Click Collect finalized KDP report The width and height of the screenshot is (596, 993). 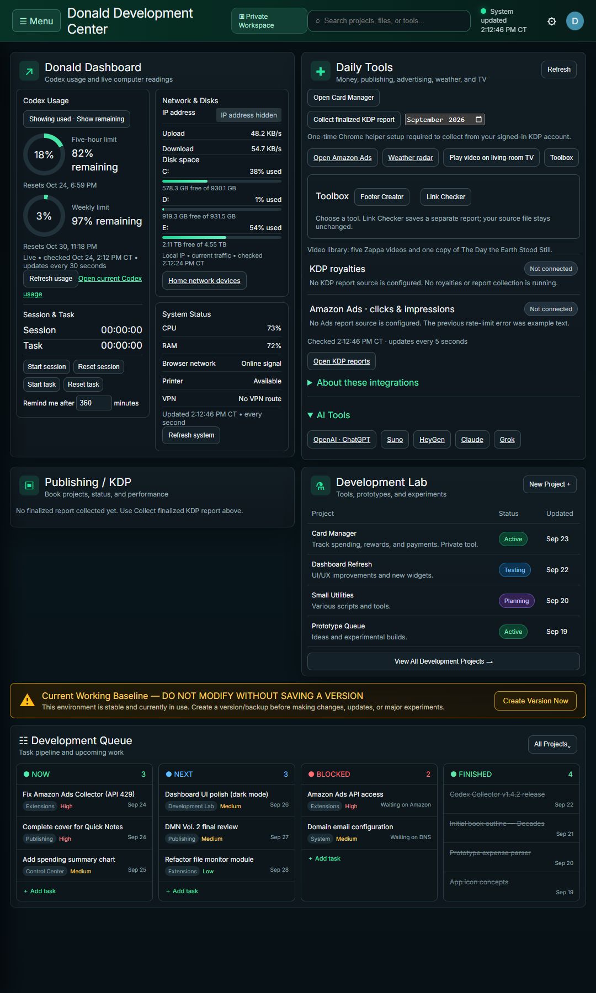tap(354, 119)
